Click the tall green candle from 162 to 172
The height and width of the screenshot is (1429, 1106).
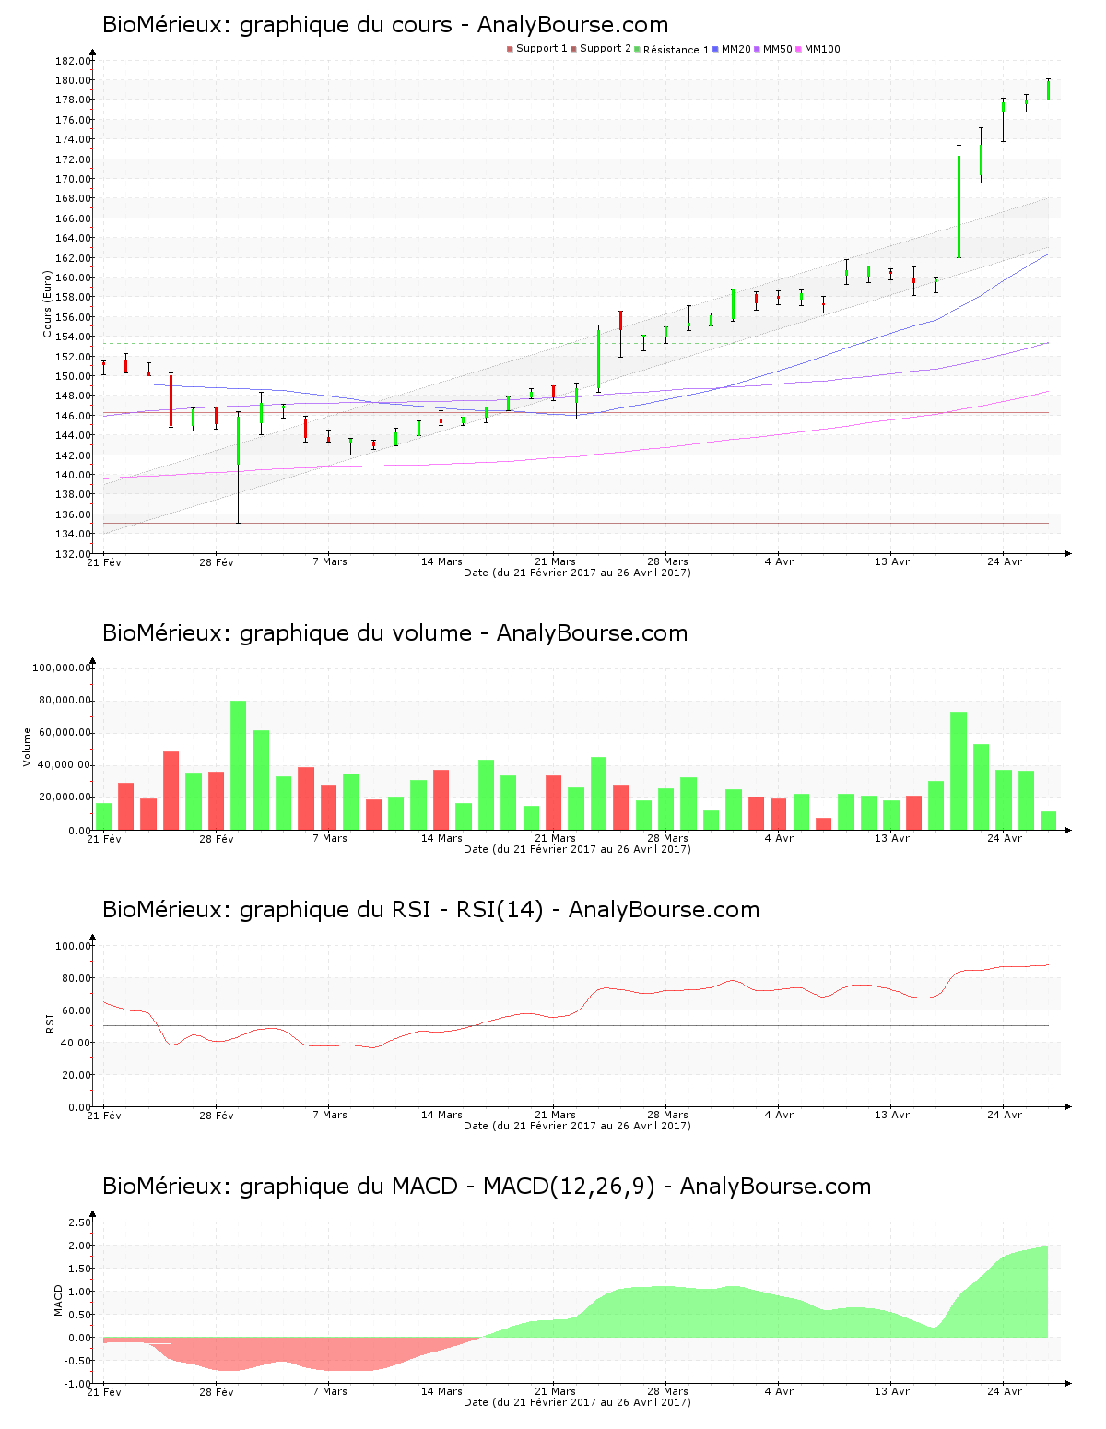tap(959, 206)
